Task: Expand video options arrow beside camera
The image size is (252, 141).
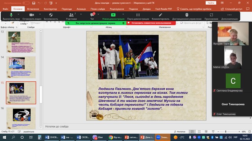Action: pyautogui.click(x=40, y=14)
